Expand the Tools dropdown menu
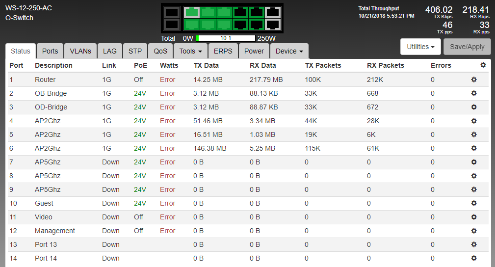The image size is (495, 267). pos(191,51)
